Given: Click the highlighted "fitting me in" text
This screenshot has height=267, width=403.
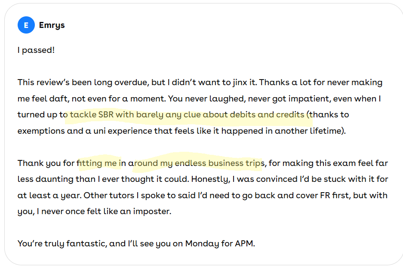Looking at the screenshot, I should coord(99,163).
